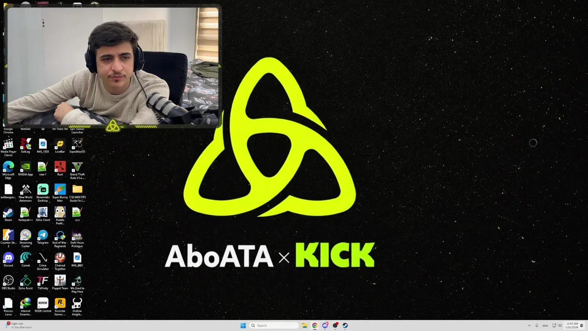588x331 pixels.
Task: Open the clock and date flyout
Action: click(572, 325)
